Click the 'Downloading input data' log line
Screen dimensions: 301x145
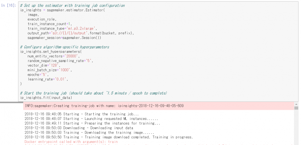click(79, 128)
